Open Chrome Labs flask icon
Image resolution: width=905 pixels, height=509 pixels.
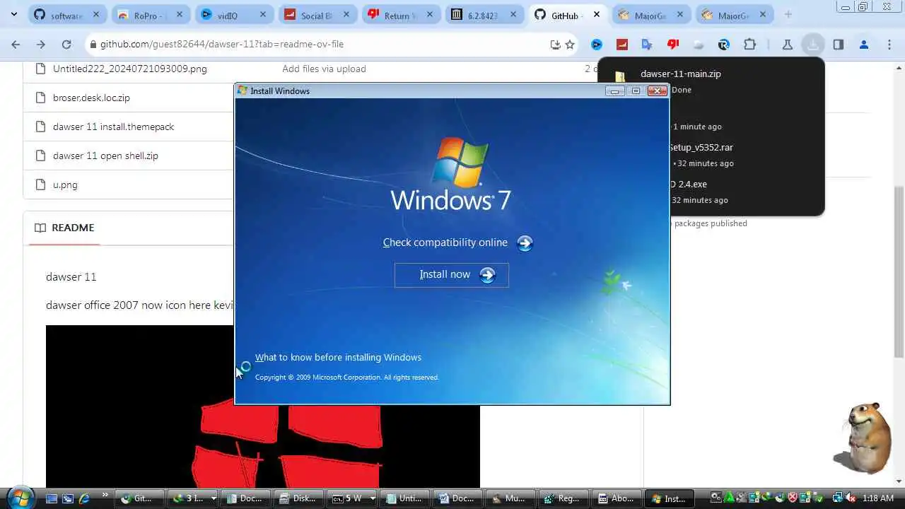click(787, 44)
